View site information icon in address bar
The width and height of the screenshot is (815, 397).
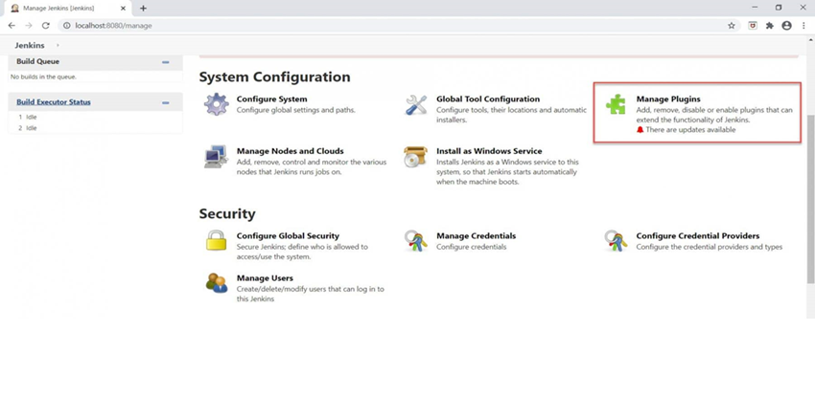66,26
